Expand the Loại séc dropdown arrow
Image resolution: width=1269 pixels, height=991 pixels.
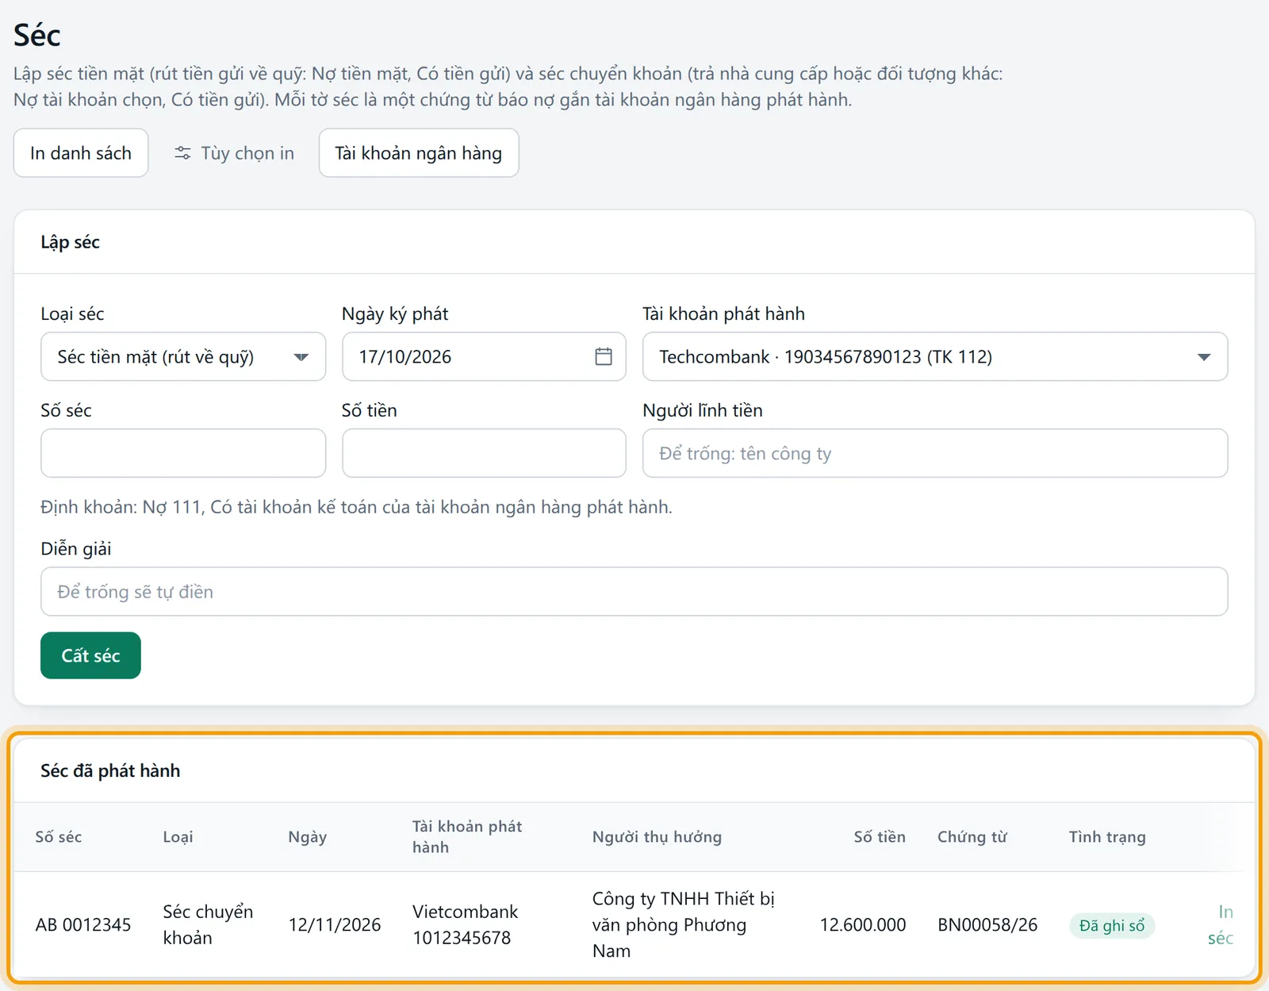301,357
